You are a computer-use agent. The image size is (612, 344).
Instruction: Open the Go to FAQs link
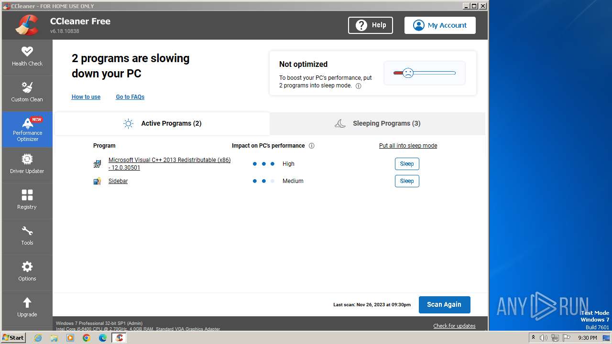point(130,97)
